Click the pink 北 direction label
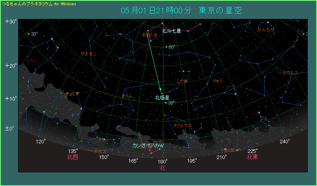 point(163,167)
